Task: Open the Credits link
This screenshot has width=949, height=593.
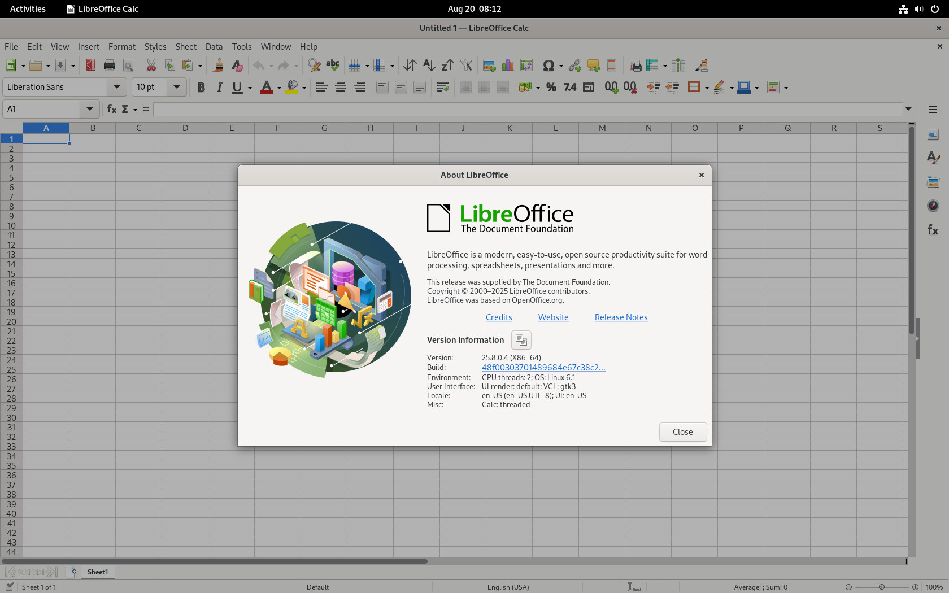Action: 499,317
